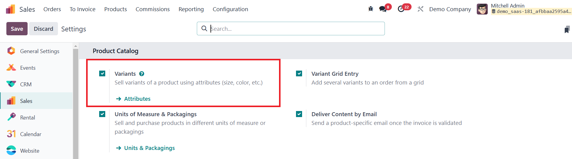Open the conversations chat icon
Screen dimensions: 572x159
pos(383,9)
